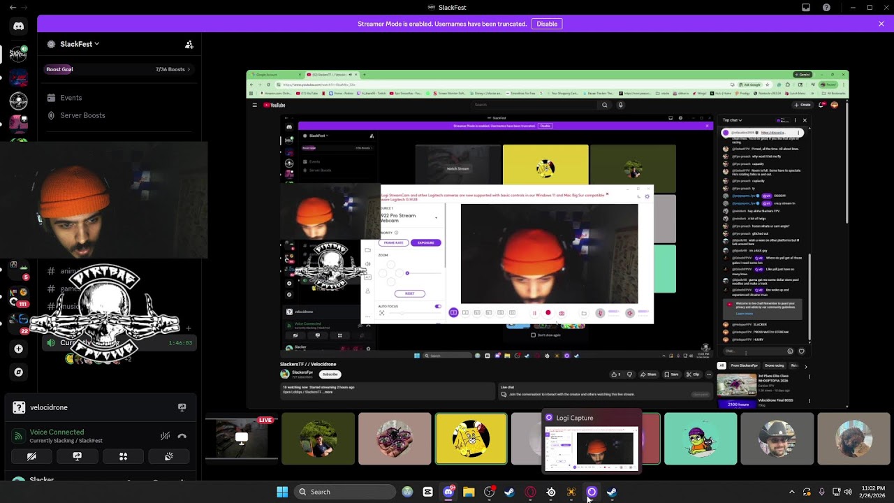Open the YouTube hamburger guide menu

tap(255, 105)
